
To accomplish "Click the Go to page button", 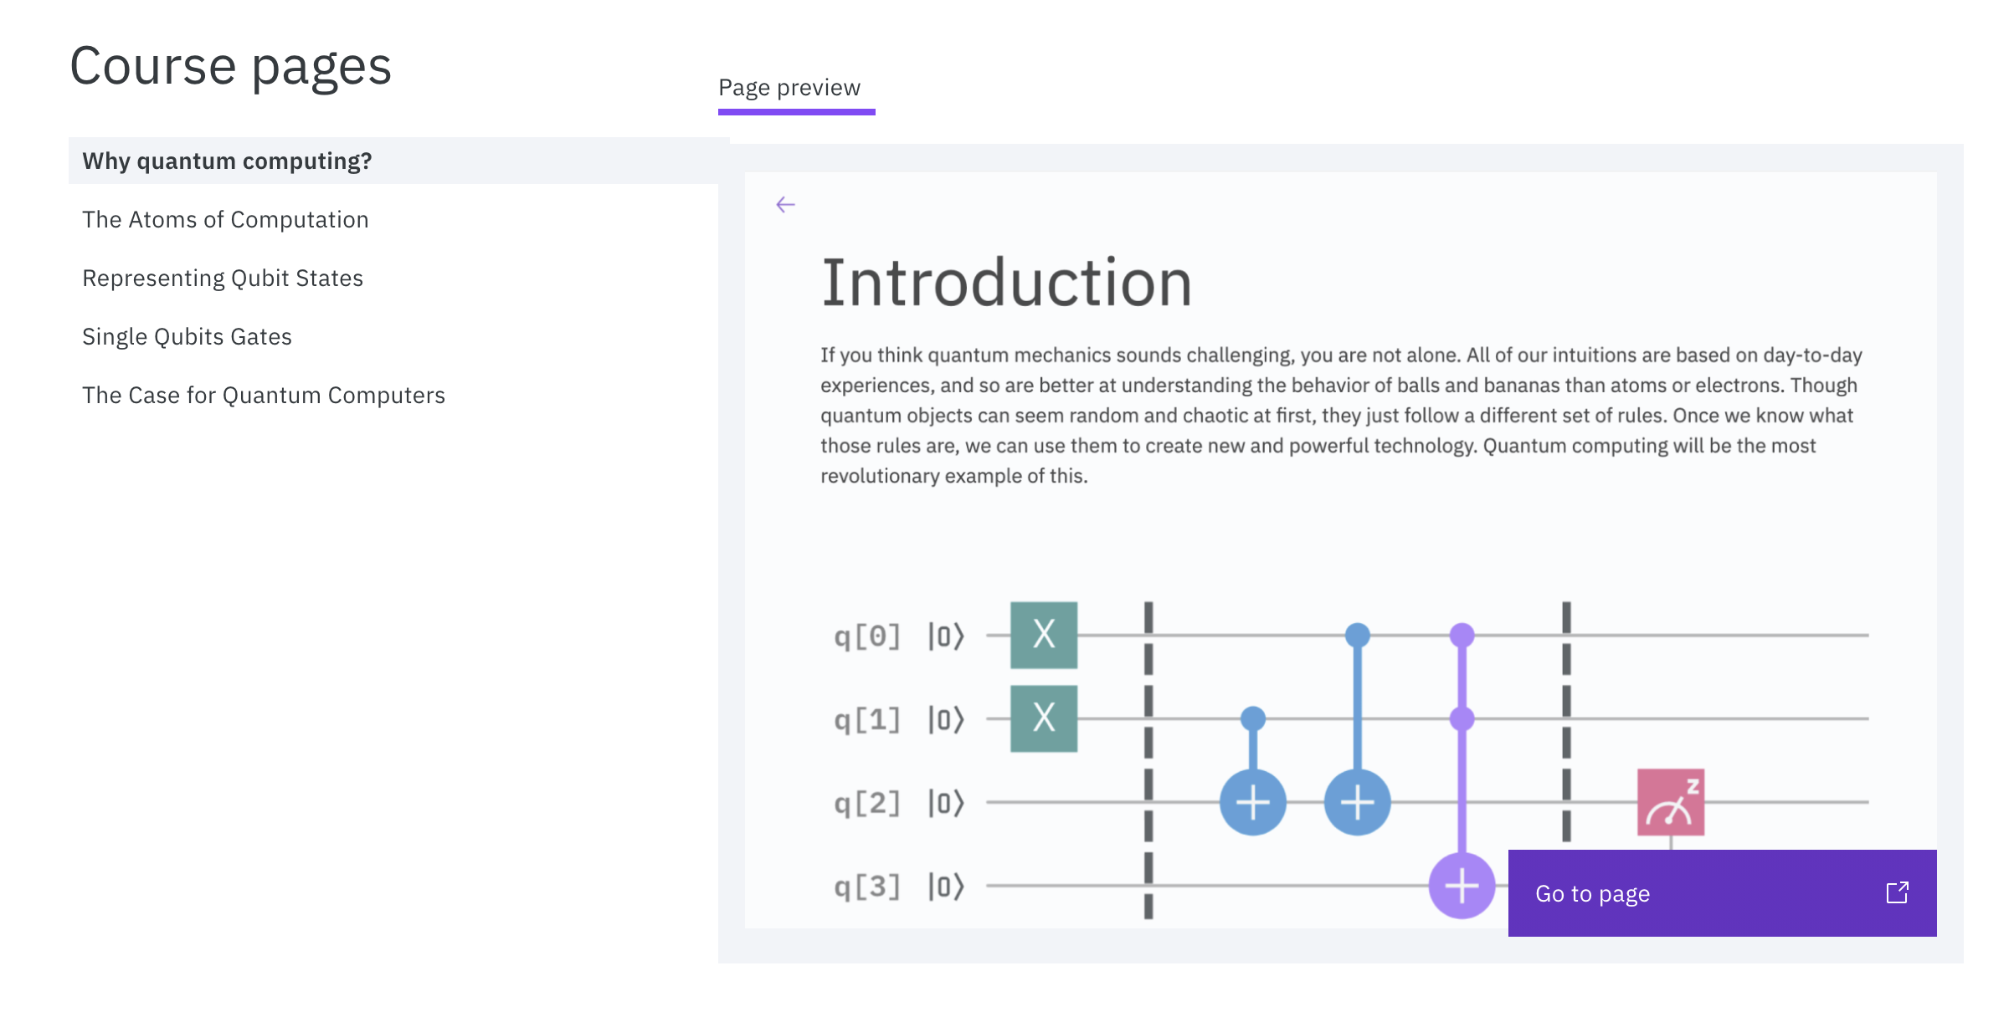I will point(1590,893).
